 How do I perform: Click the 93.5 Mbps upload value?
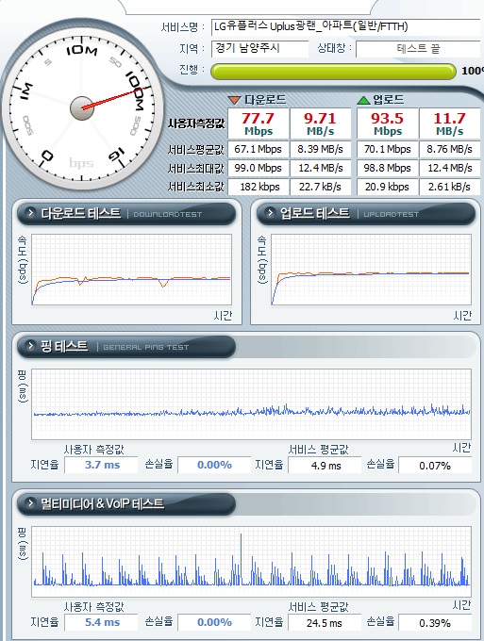pyautogui.click(x=388, y=123)
